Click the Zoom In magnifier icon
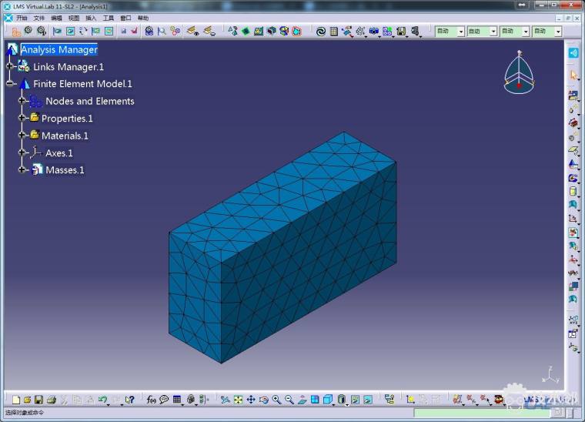Image resolution: width=585 pixels, height=422 pixels. 276,400
